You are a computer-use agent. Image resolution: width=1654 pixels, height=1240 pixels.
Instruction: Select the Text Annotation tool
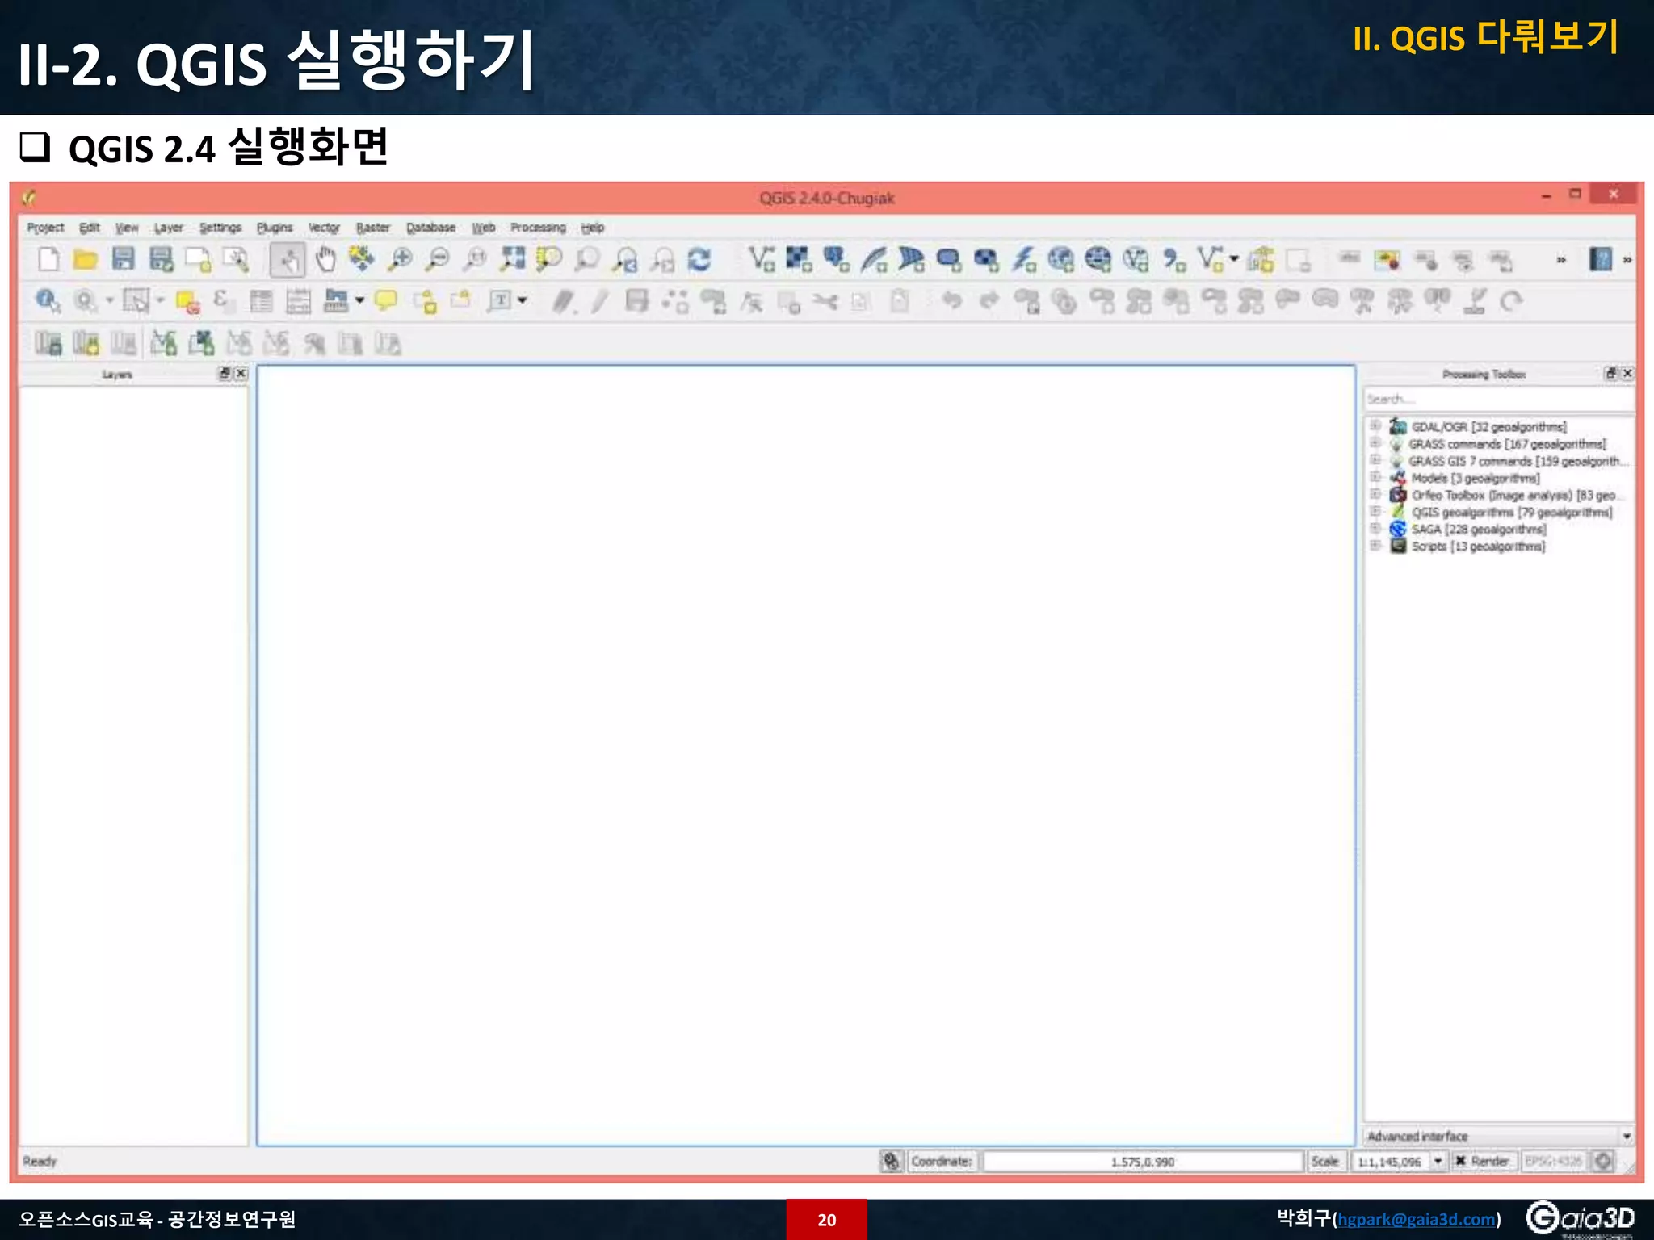[501, 301]
